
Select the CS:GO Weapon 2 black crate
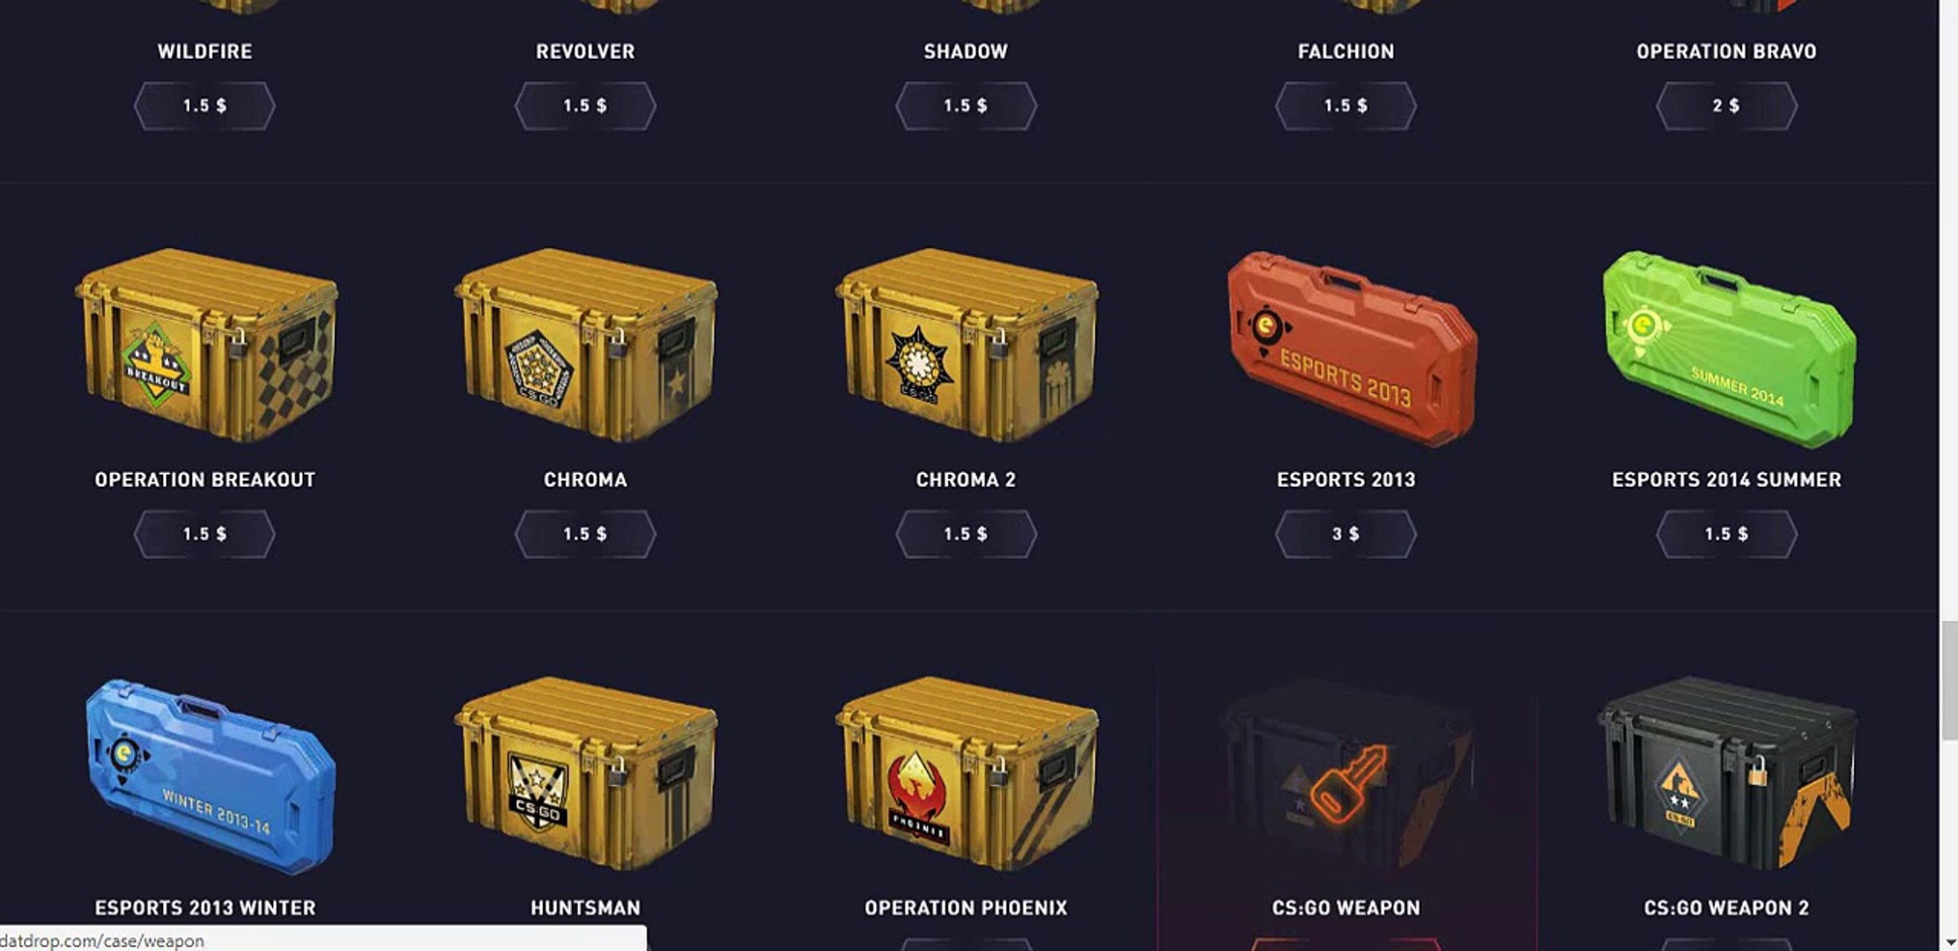click(x=1727, y=773)
